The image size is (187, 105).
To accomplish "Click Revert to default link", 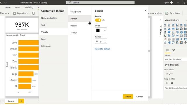I will (103, 49).
